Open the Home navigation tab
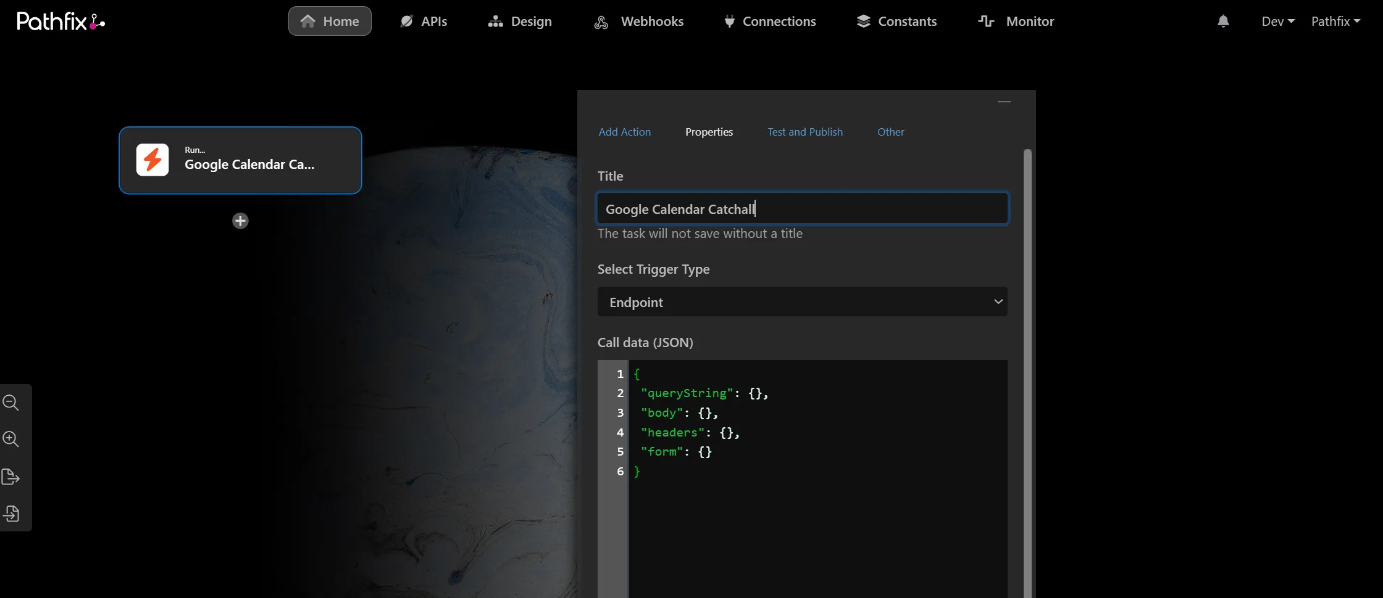1383x598 pixels. 330,21
